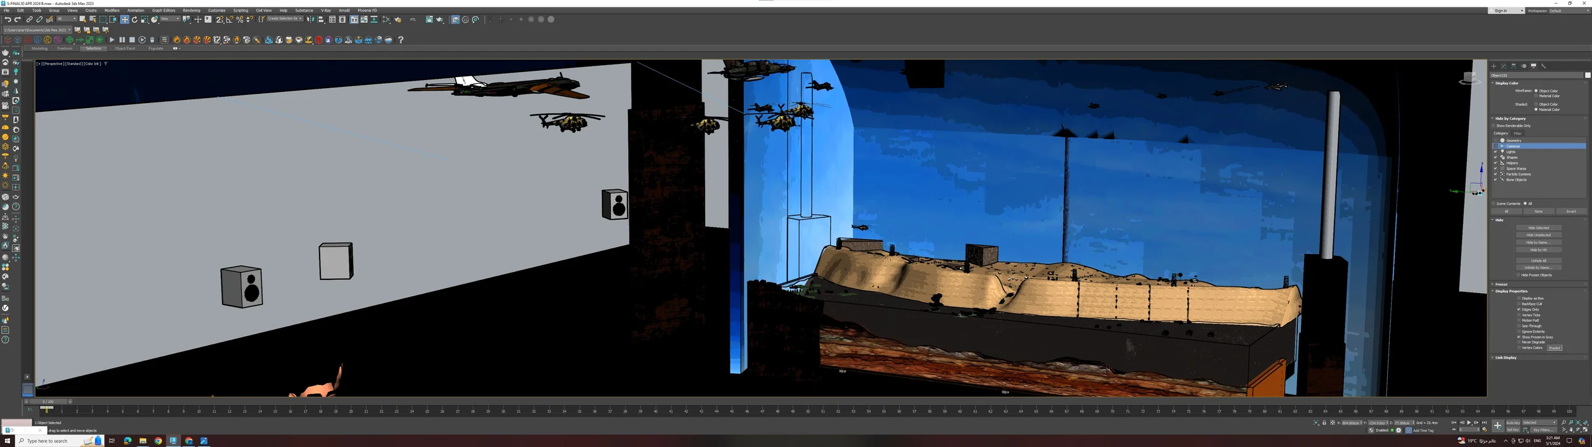Image resolution: width=1592 pixels, height=447 pixels.
Task: Open the Create Selection Set dropdown
Action: point(285,19)
